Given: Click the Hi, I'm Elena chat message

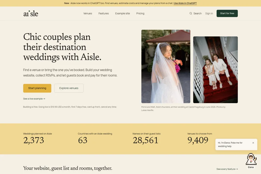Looking at the screenshot, I should (x=230, y=144).
